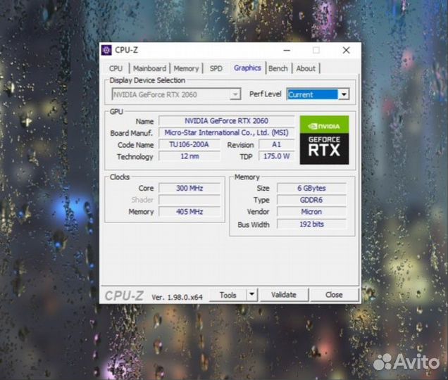
Task: Click the Memory clock 405 MHz value
Action: point(189,212)
